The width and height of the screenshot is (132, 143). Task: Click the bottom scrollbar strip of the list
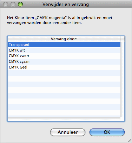[x=64, y=119]
